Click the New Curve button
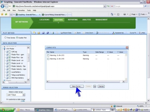The width and height of the screenshot is (150, 112). tap(77, 86)
